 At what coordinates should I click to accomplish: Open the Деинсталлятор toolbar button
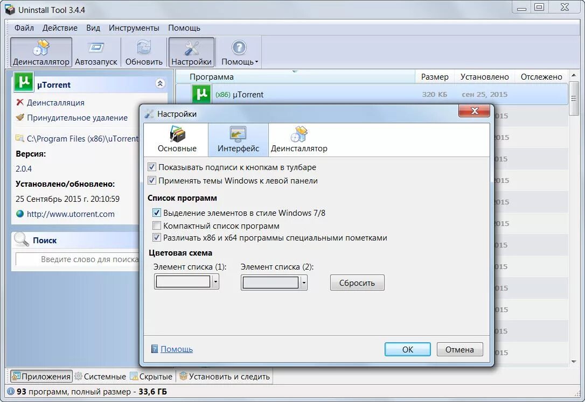(x=41, y=52)
